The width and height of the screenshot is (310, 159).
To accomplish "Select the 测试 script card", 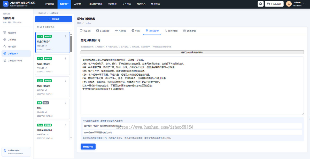I will click(x=52, y=109).
